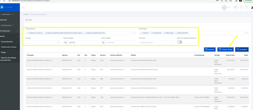The image size is (253, 110).
Task: Expand the Administración sidebar menu
Action: point(9,31)
